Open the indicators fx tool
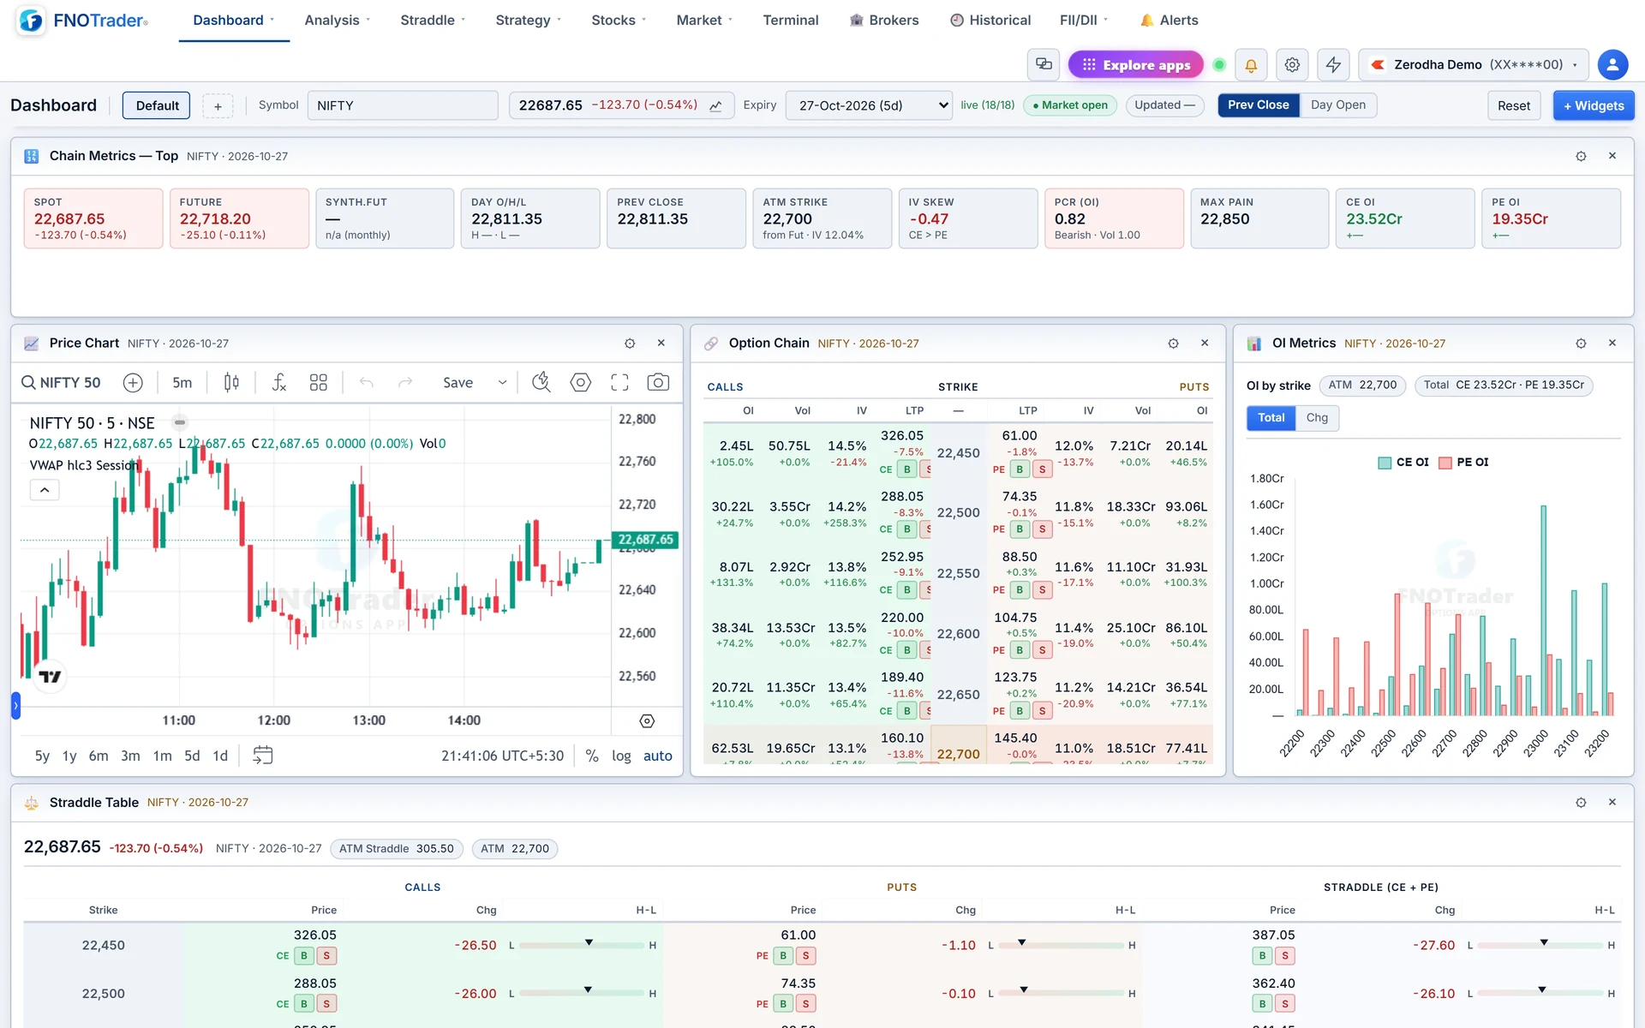Viewport: 1645px width, 1028px height. pos(279,383)
